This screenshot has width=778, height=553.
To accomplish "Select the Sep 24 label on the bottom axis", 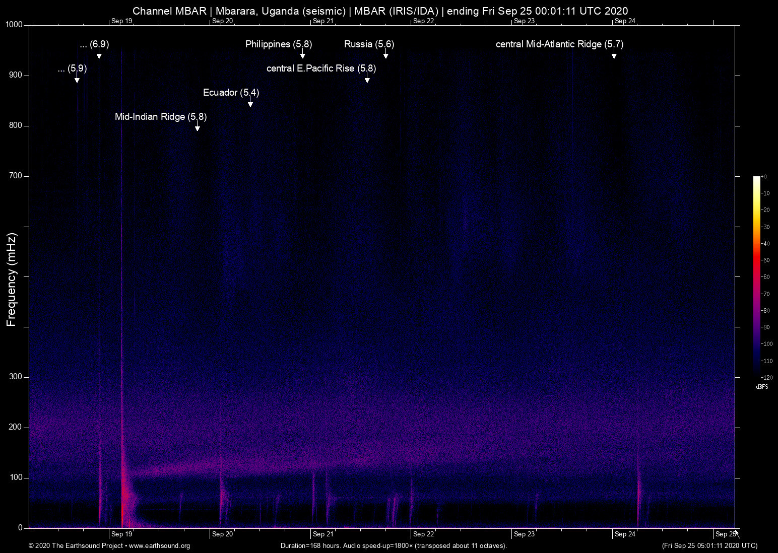I will [x=625, y=534].
